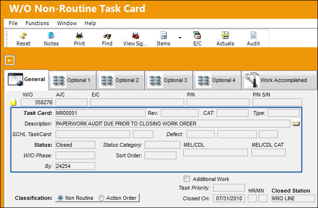Open the Functions menu
The height and width of the screenshot is (208, 318).
(x=37, y=23)
